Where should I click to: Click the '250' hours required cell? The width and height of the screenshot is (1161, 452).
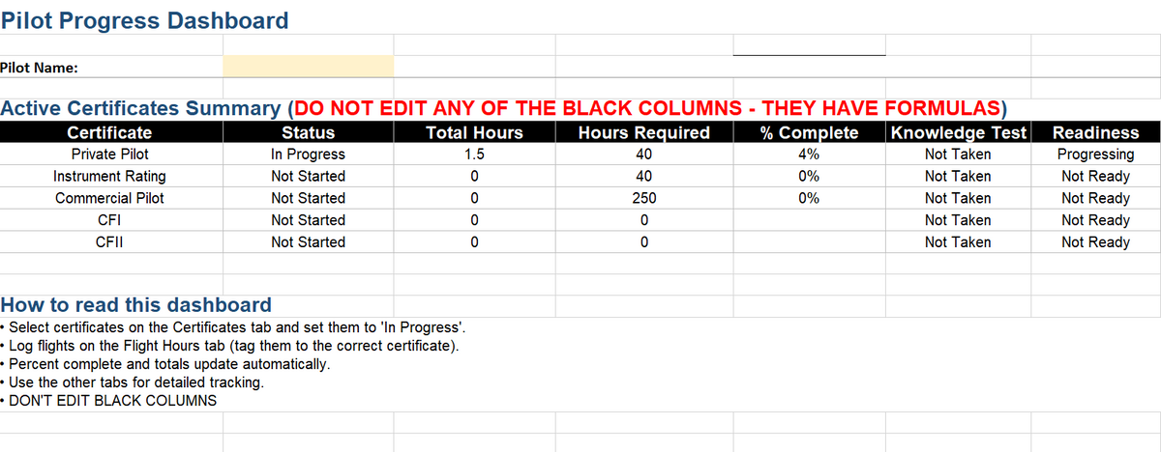643,198
